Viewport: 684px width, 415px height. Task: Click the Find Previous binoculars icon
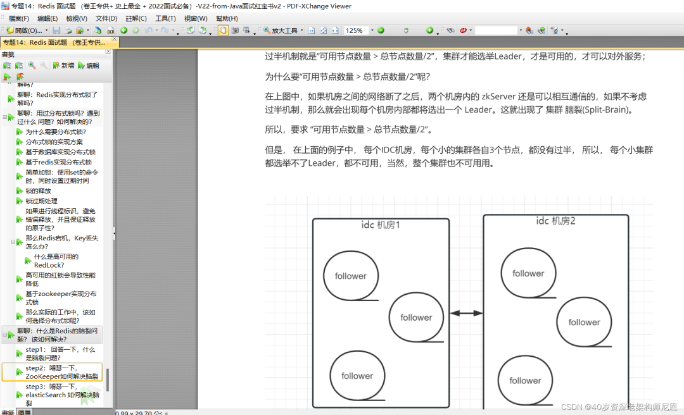pos(529,30)
